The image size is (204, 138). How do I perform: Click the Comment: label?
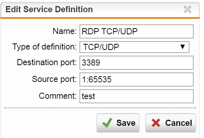tap(58, 96)
